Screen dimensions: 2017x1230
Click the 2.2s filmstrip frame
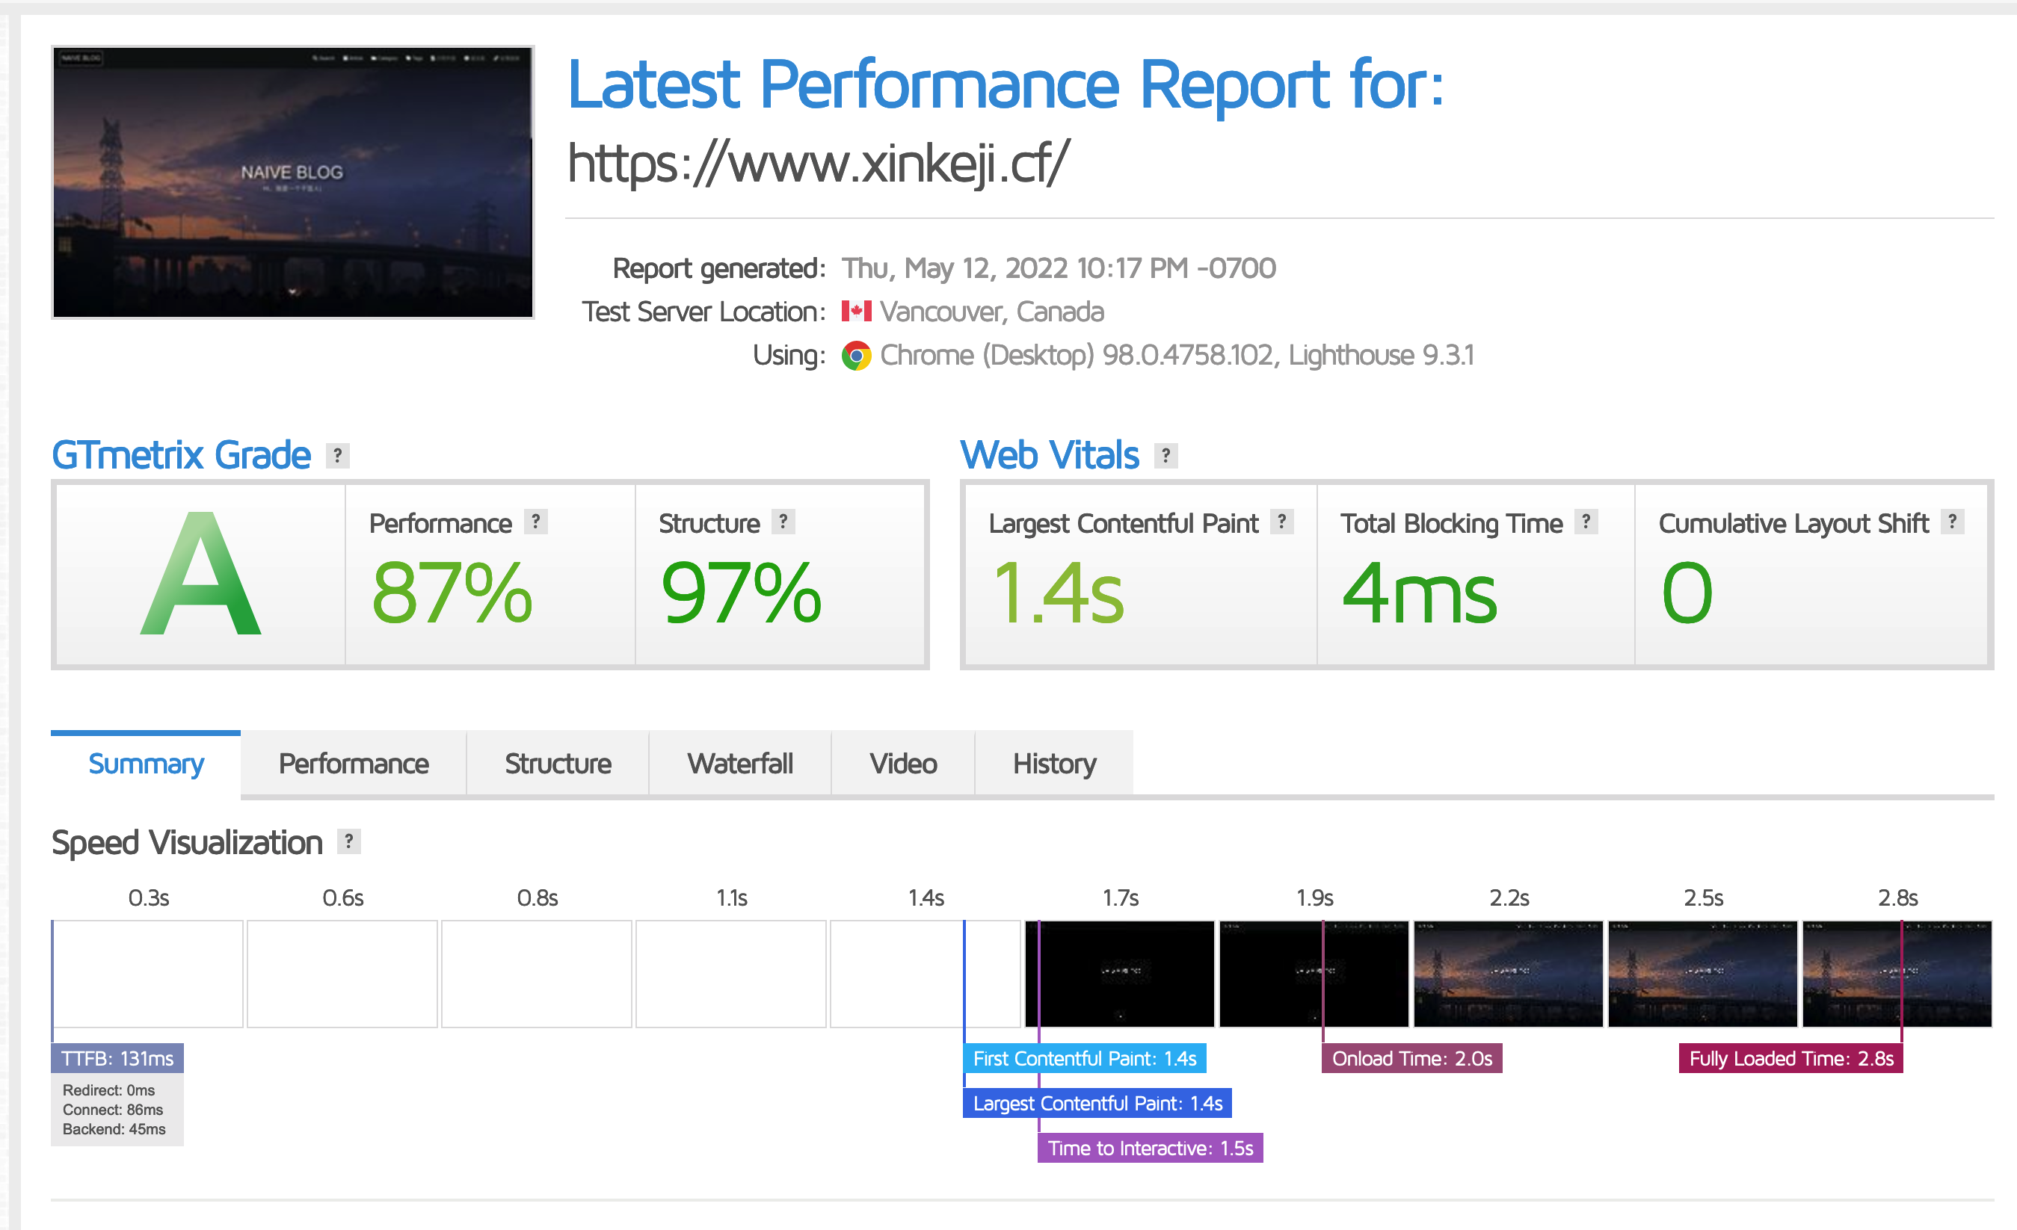[1508, 973]
